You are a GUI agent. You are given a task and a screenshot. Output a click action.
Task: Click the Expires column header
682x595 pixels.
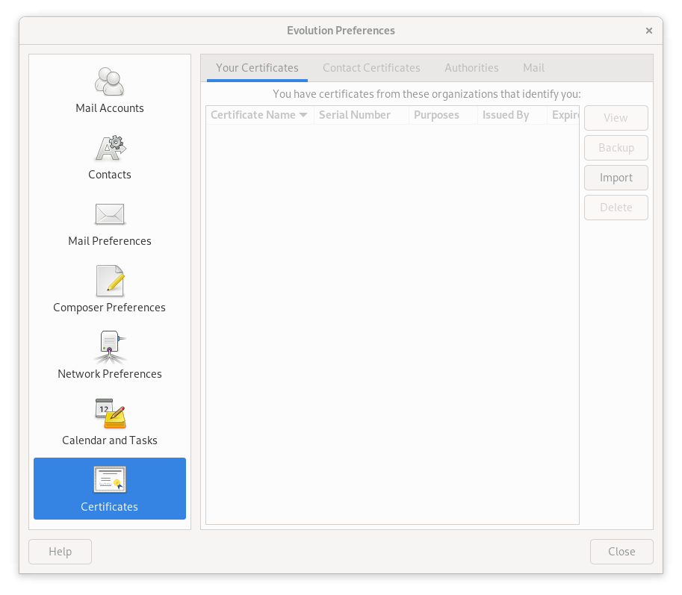tap(565, 115)
